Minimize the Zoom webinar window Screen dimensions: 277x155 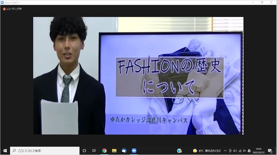pyautogui.click(x=253, y=2)
